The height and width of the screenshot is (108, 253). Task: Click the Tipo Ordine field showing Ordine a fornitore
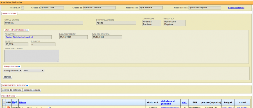click(152, 23)
